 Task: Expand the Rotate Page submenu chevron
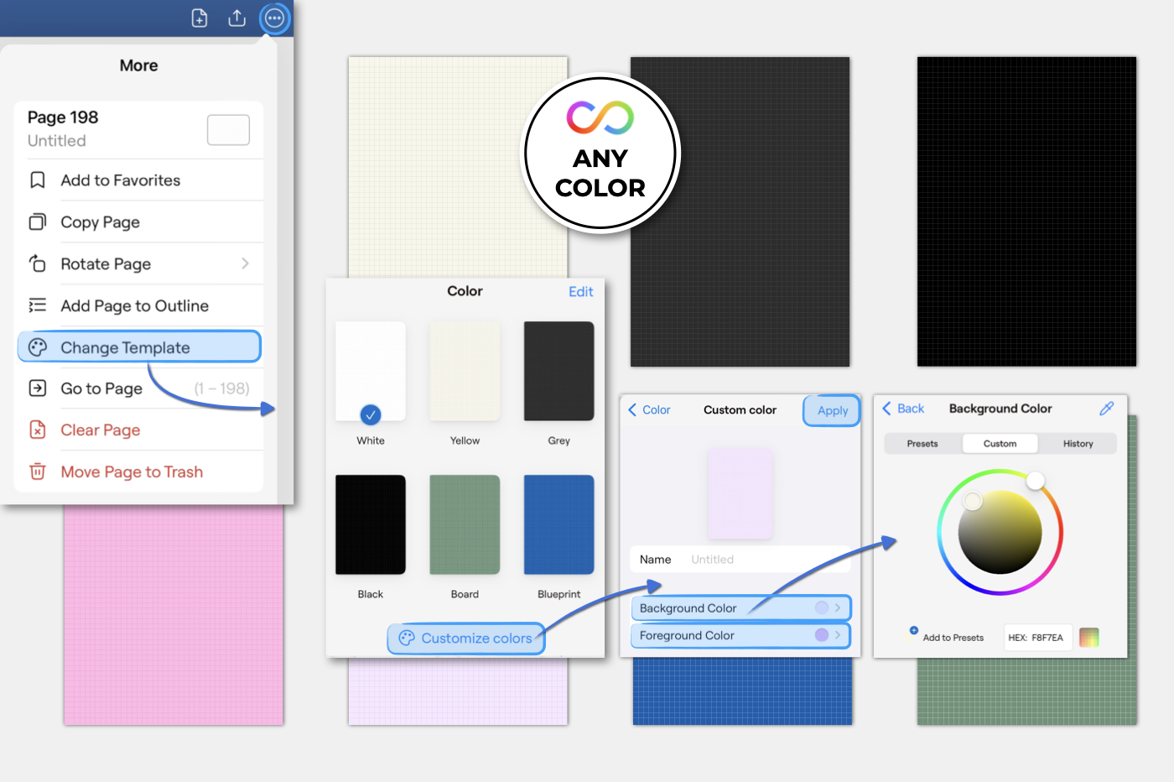[x=245, y=264]
